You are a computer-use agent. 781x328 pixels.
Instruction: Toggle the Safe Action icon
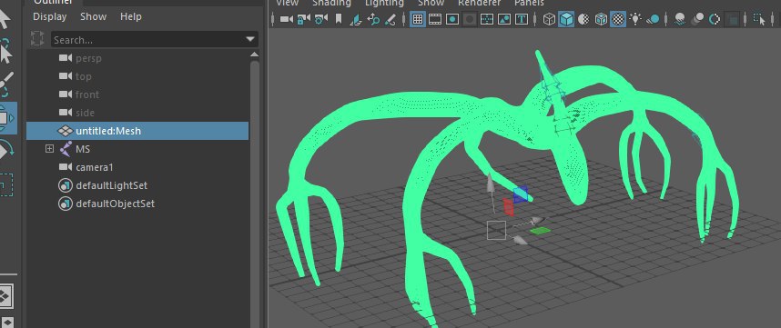pyautogui.click(x=504, y=19)
